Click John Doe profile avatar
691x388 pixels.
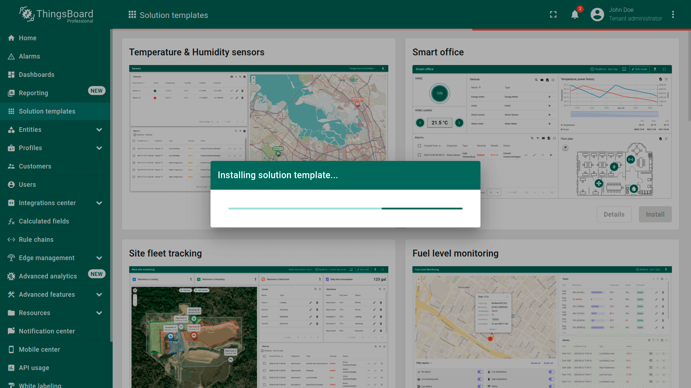[x=597, y=14]
